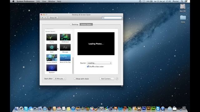The image size is (200, 112).
Task: Open the Edit menu
Action: pos(38,1)
